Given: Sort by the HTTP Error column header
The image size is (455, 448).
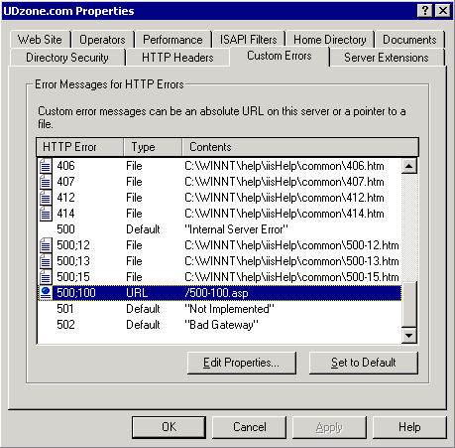Looking at the screenshot, I should [x=80, y=147].
